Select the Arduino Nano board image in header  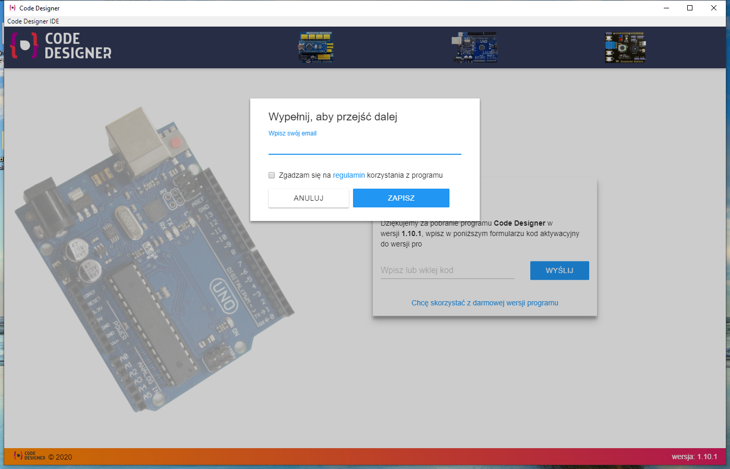(316, 47)
